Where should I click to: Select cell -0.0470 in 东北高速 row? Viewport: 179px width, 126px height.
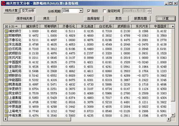[141, 44]
